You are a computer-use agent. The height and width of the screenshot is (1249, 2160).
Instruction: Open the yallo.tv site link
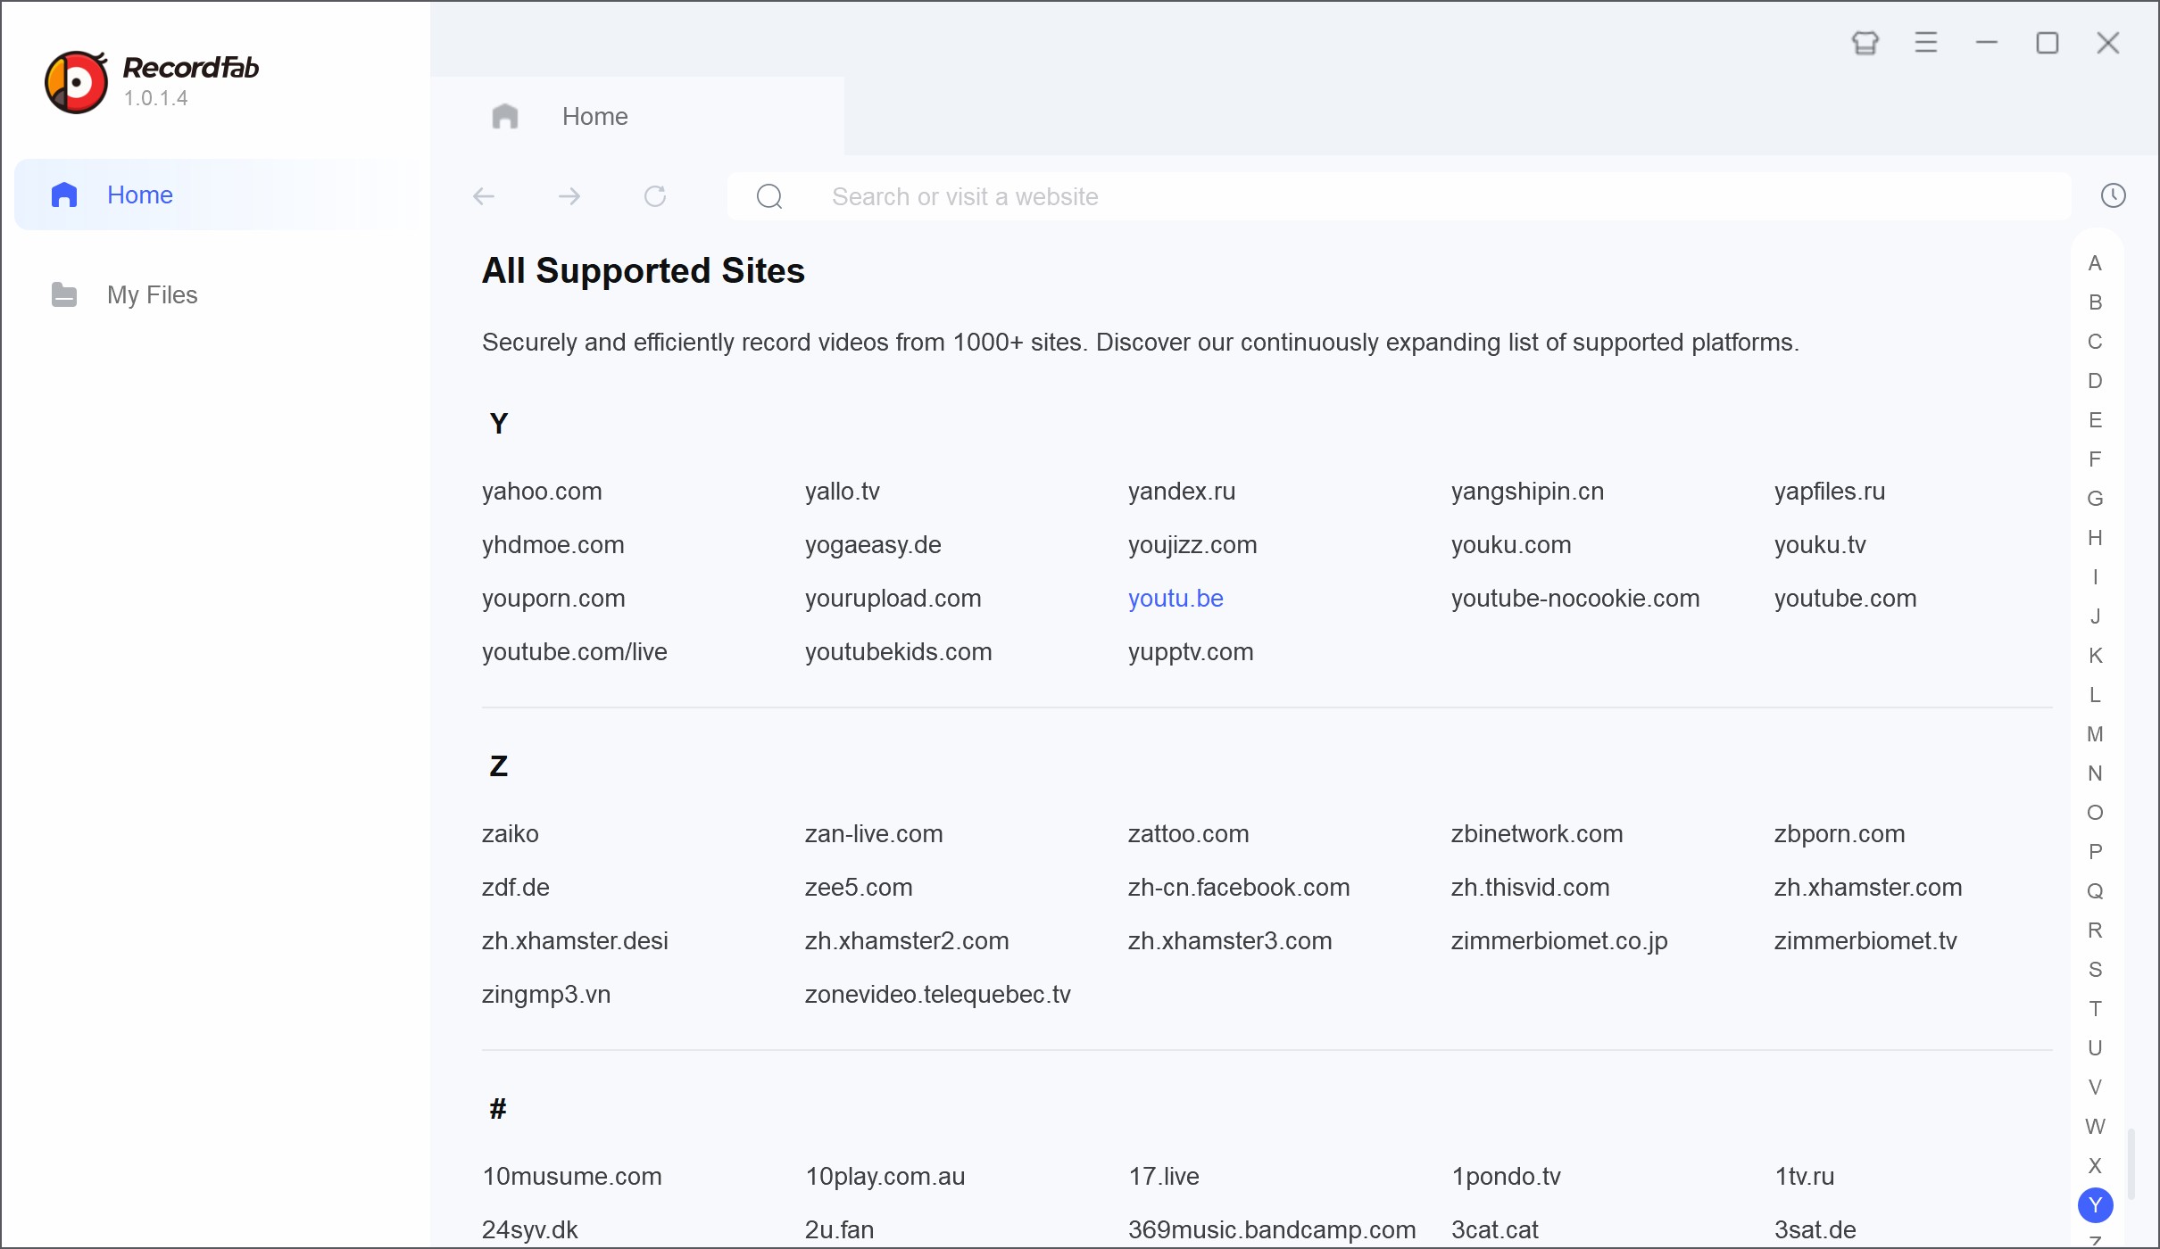click(843, 492)
